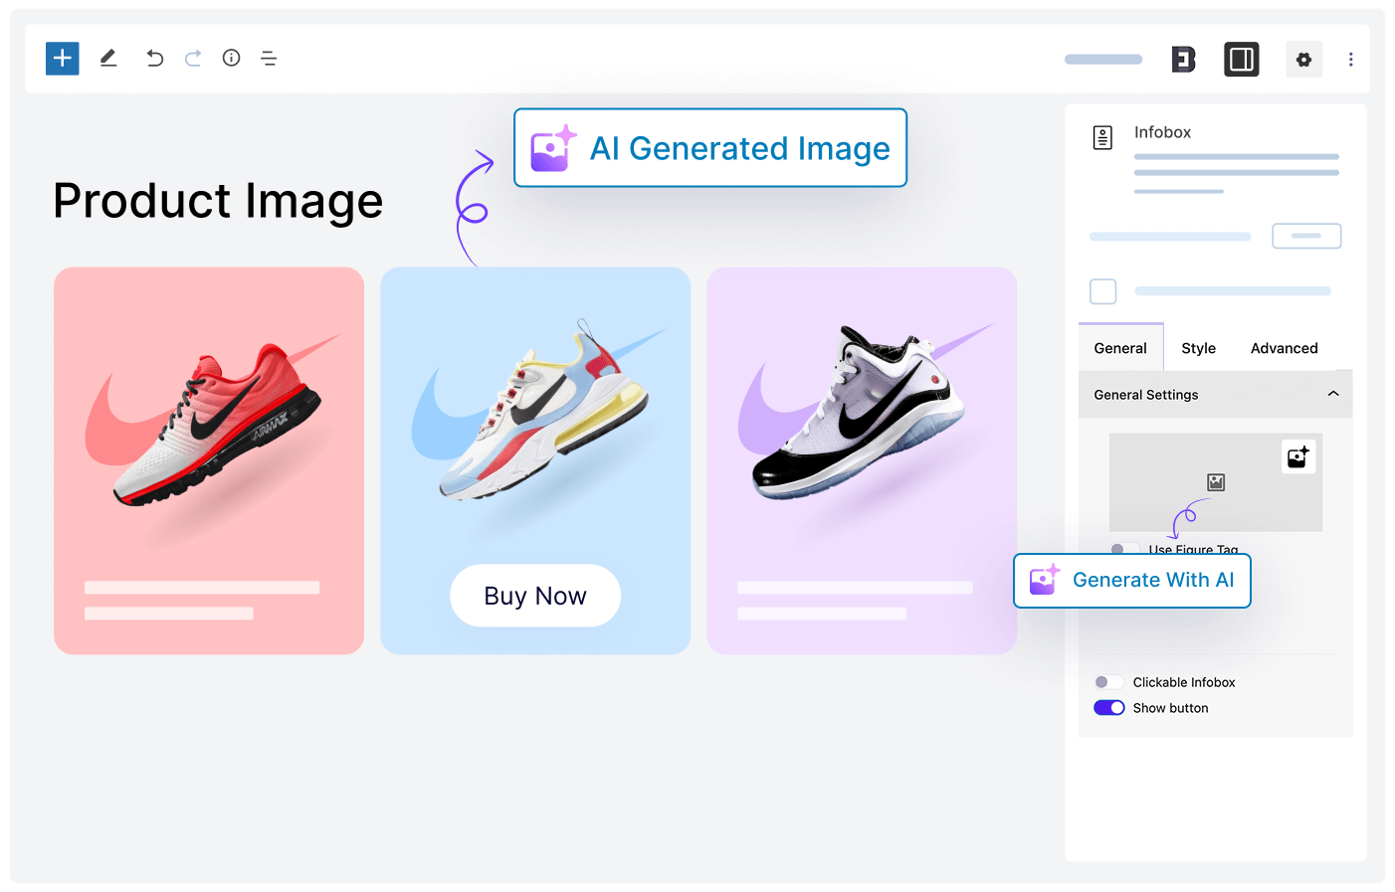
Task: Click the Essential Blocks logo icon
Action: click(x=1182, y=60)
